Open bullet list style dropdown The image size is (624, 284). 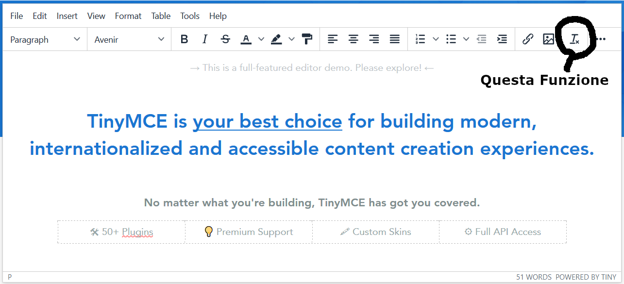[x=466, y=39]
